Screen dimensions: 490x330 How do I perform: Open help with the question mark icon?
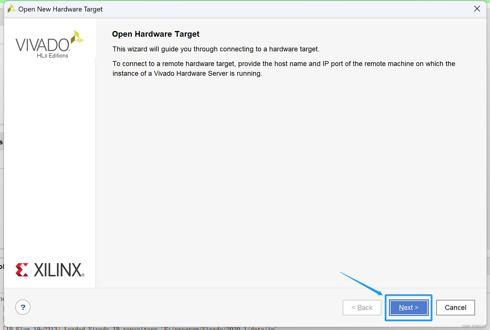point(23,307)
